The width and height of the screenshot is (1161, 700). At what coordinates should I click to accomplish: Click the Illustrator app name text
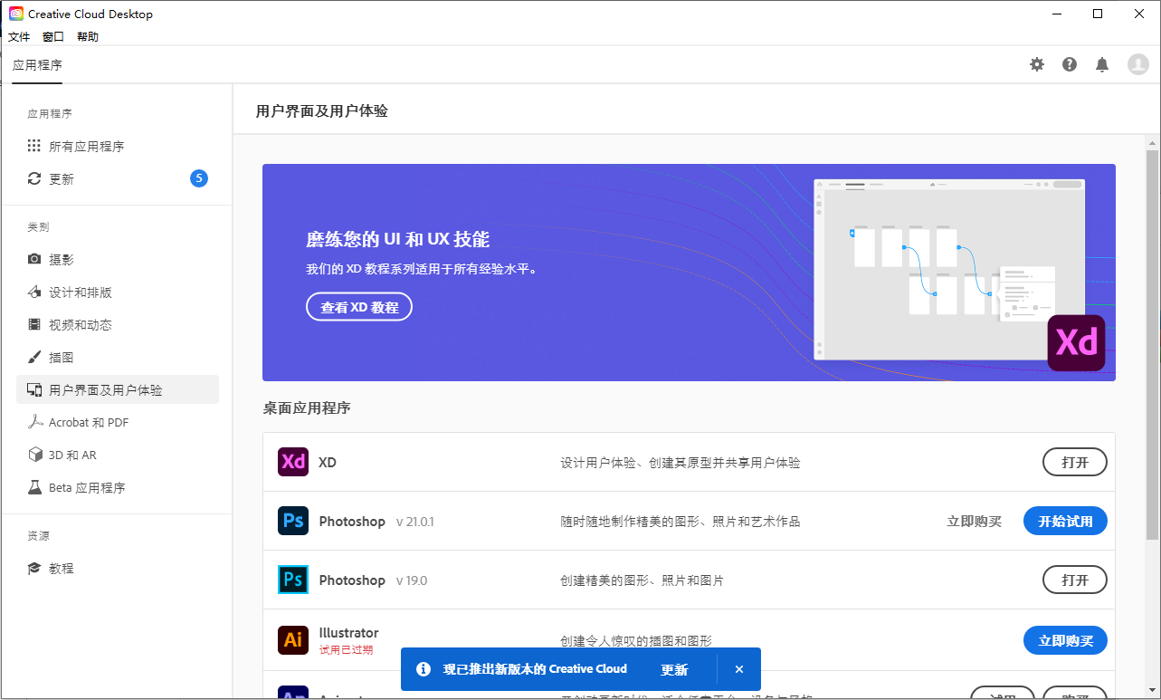click(x=349, y=632)
